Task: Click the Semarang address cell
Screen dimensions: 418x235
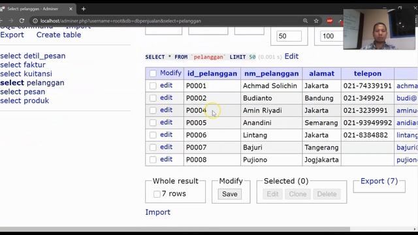Action: point(321,123)
